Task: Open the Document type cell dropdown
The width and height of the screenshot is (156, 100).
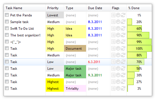Action: pyautogui.click(x=75, y=48)
